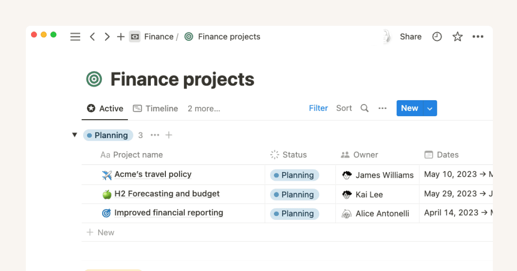517x271 pixels.
Task: Click the calendar icon in the Dates header
Action: click(x=429, y=154)
